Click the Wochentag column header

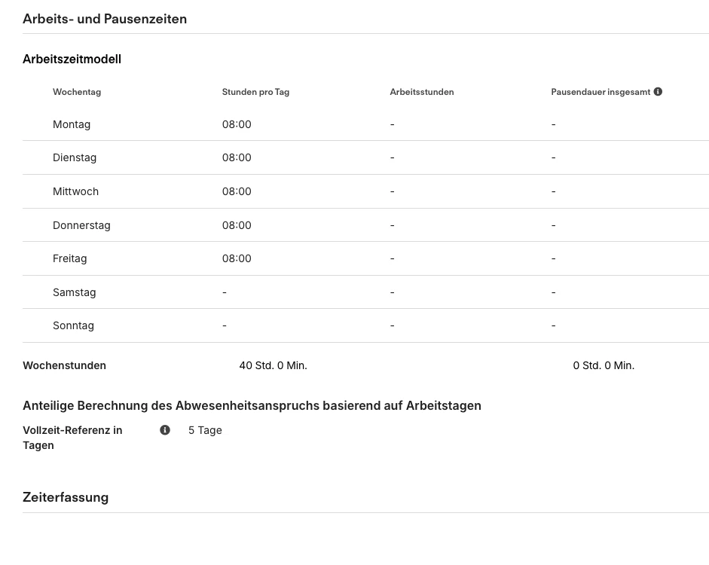tap(77, 92)
